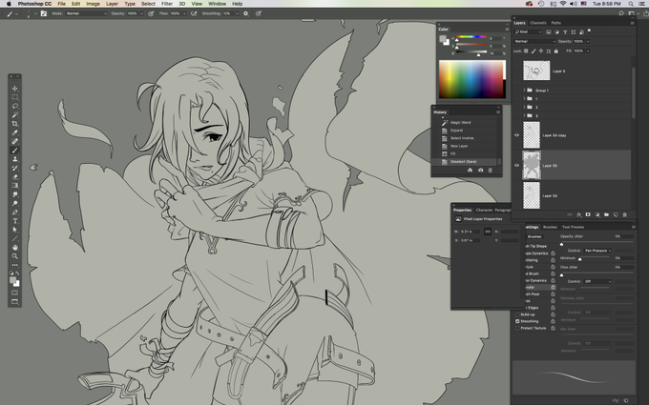Expand the layer group named 1
Screen dimensions: 649x405
[x=524, y=99]
